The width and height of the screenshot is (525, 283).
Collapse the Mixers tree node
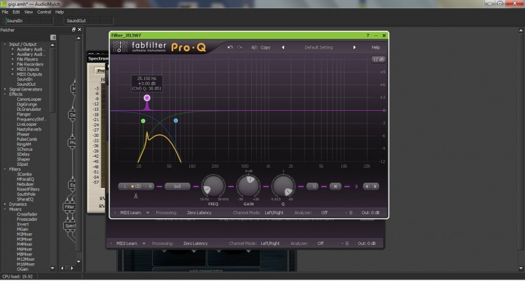tap(5, 209)
